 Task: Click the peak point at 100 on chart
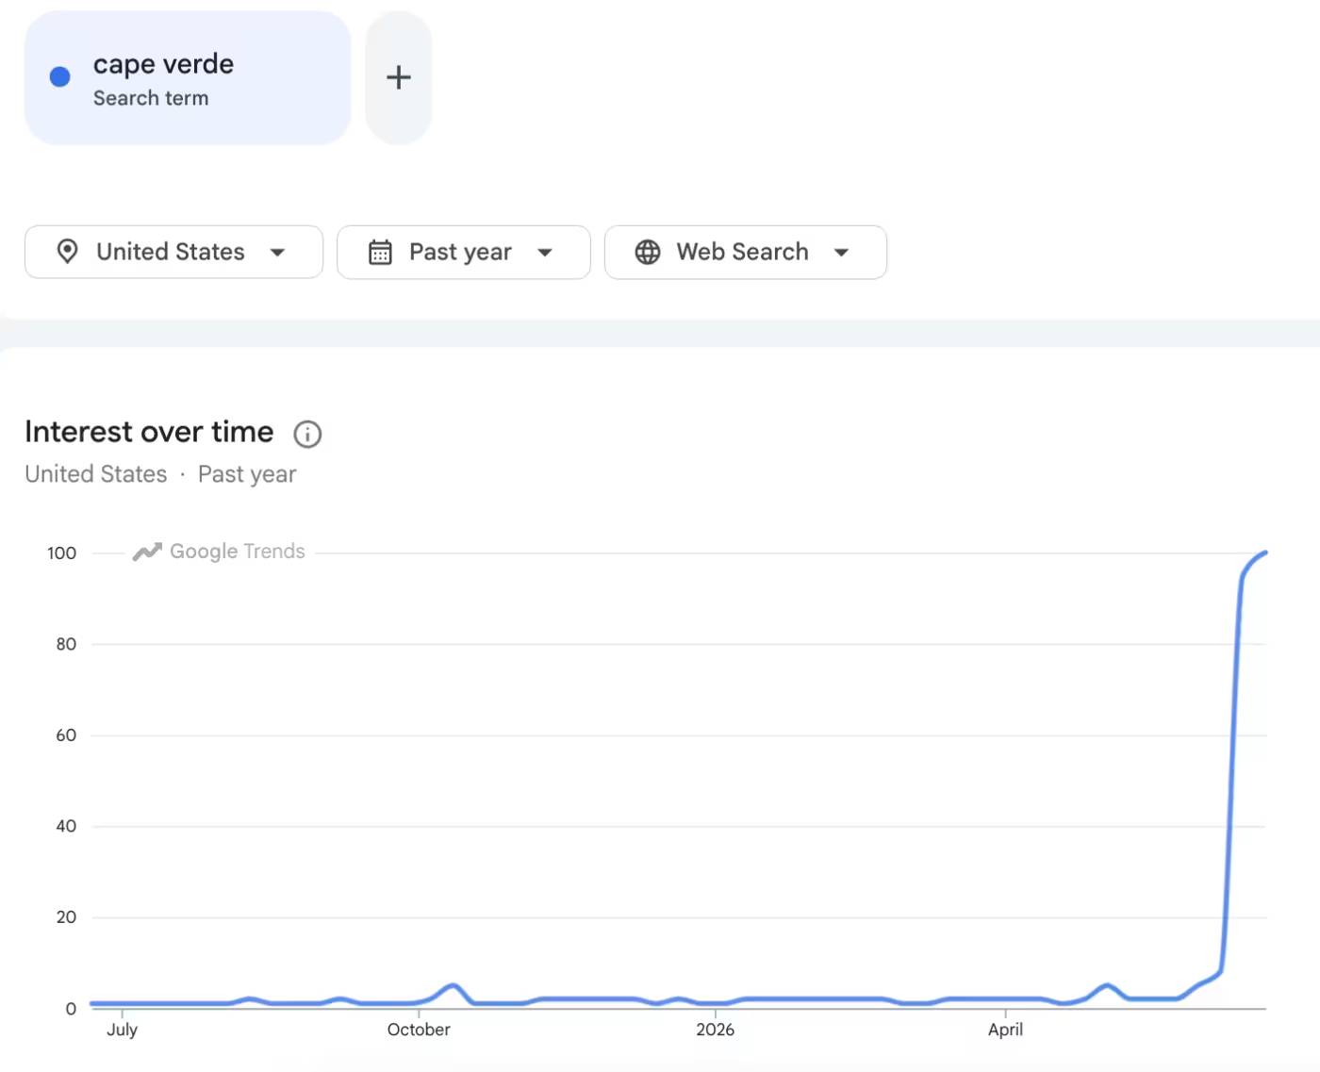(1264, 553)
